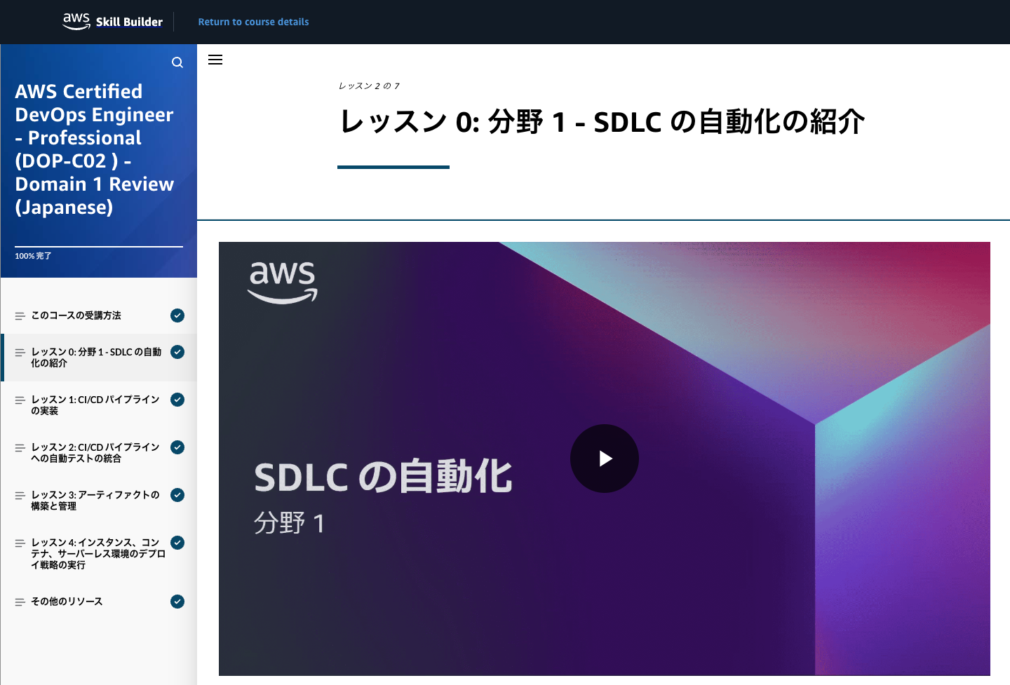The height and width of the screenshot is (685, 1010).
Task: Toggle the completion check on レッスン 2
Action: [177, 447]
